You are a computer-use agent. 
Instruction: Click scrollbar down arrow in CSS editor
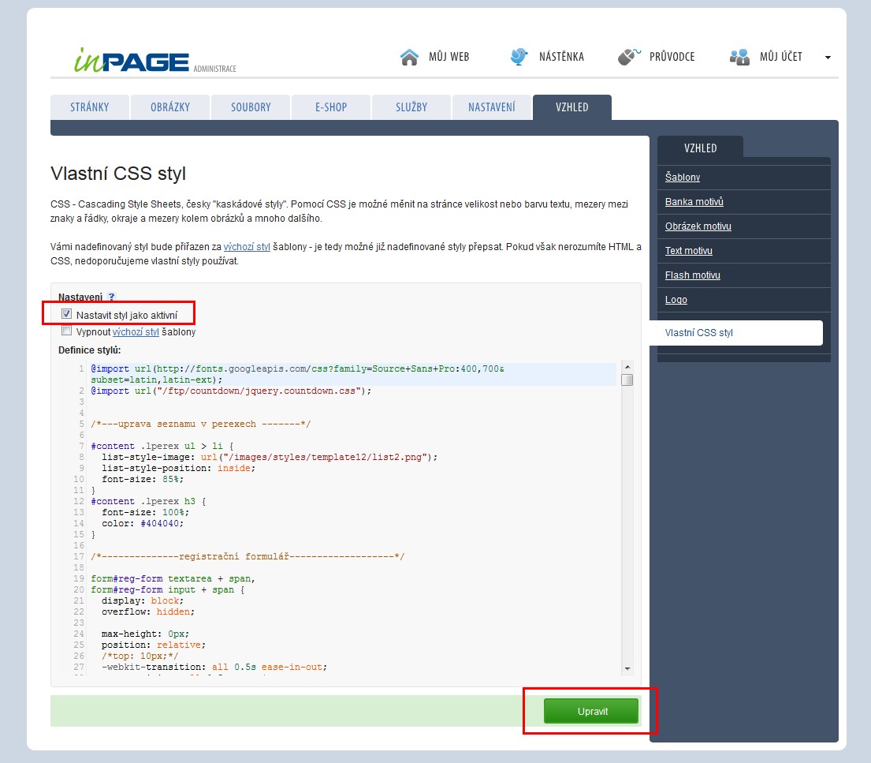coord(627,668)
